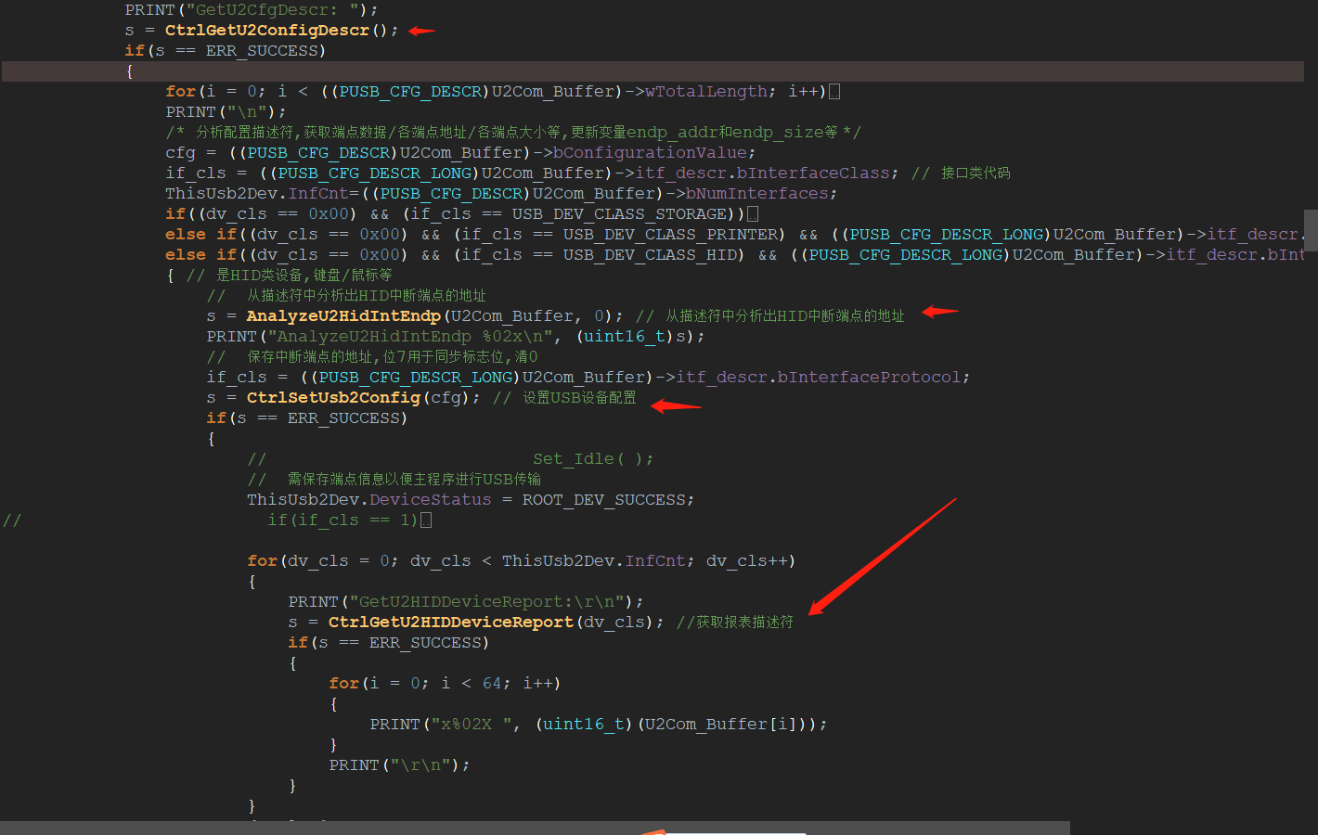Click ROOT_DEV_SUCCESS constant
Image resolution: width=1318 pixels, height=835 pixels.
[x=603, y=499]
